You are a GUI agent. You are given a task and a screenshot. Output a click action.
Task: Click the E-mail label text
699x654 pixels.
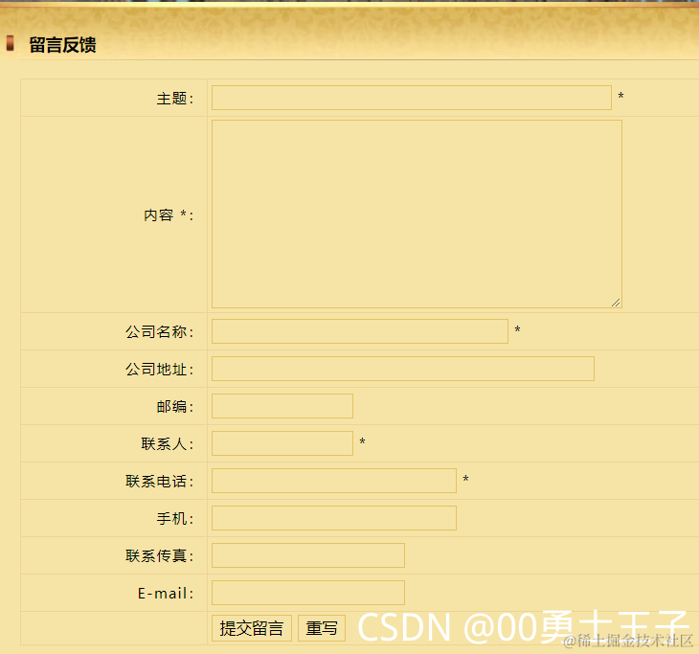(166, 594)
